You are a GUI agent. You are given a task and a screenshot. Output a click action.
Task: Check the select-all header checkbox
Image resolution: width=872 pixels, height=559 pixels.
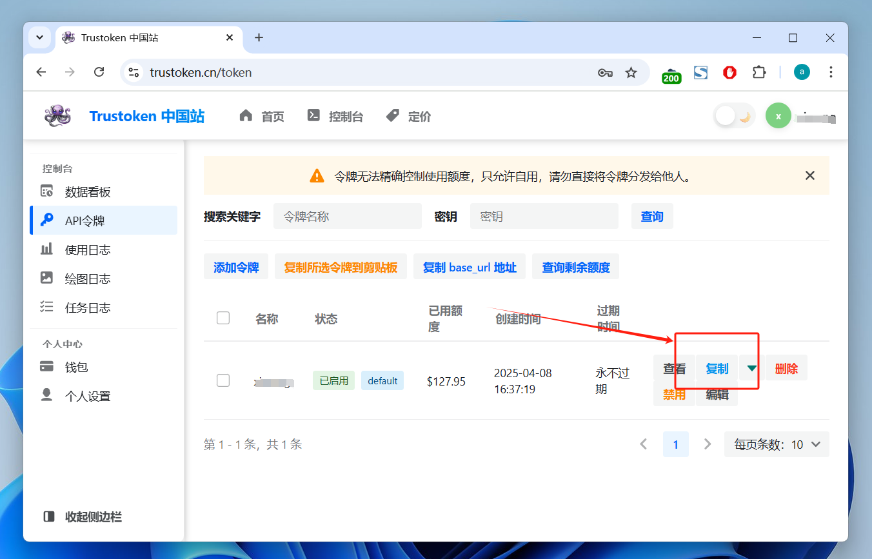(223, 318)
